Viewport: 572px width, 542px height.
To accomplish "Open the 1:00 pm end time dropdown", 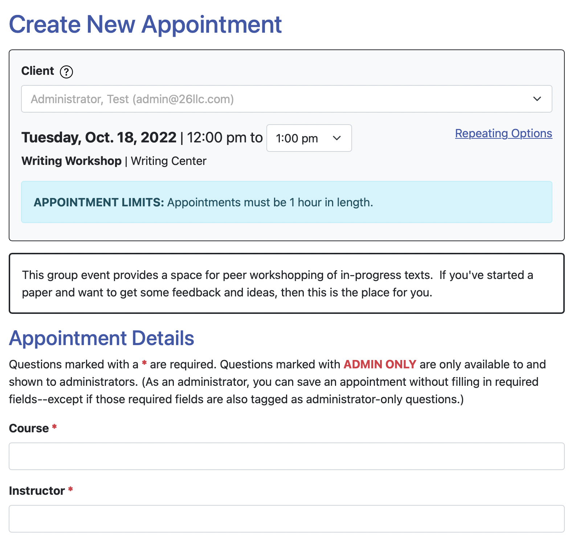I will tap(309, 138).
